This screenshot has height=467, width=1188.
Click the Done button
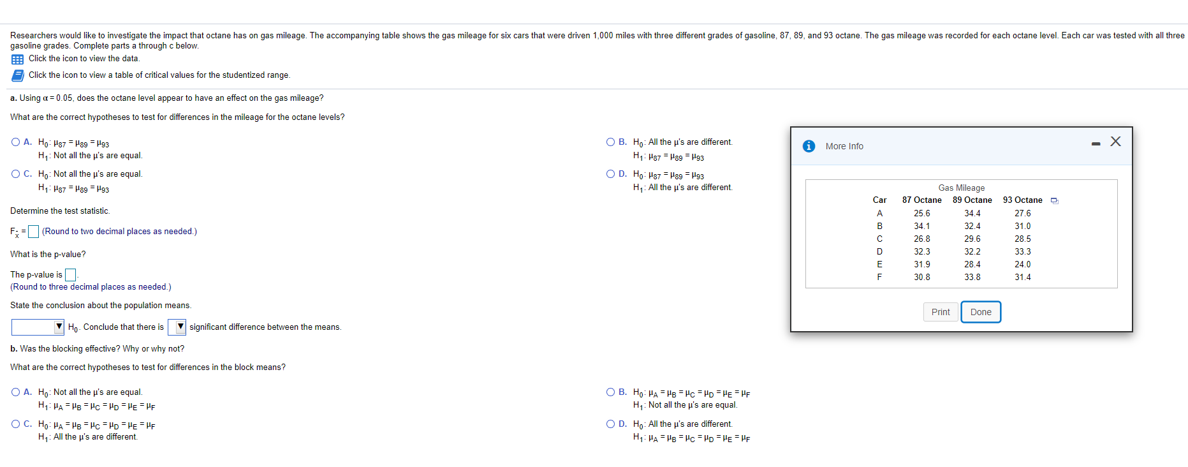tap(981, 312)
